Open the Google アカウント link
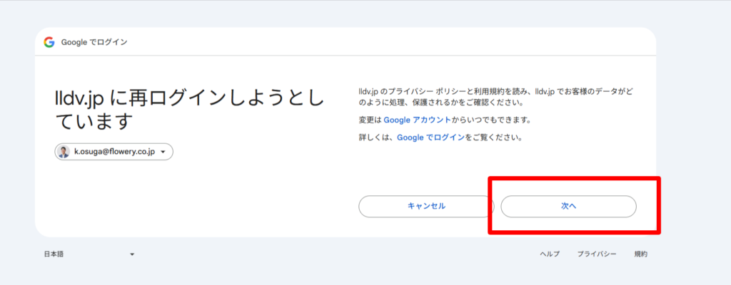The image size is (731, 285). click(417, 120)
